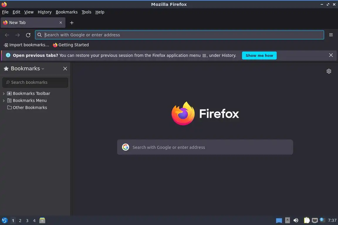
Task: Go back with the back arrow
Action: pos(7,35)
